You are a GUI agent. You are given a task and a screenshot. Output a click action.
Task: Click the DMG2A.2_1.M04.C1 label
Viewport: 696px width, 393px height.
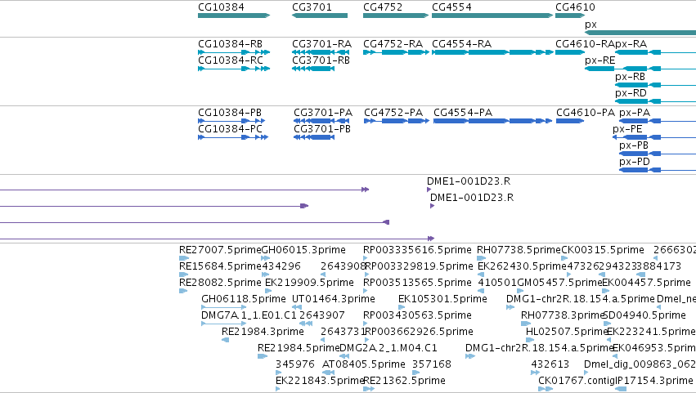click(388, 349)
